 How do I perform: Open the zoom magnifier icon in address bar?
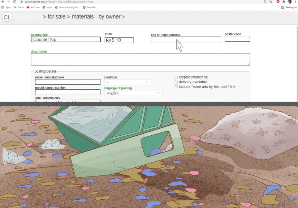coord(265,2)
